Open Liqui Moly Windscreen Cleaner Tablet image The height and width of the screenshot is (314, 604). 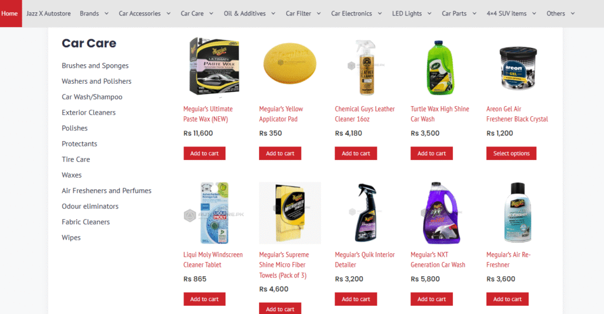214,213
